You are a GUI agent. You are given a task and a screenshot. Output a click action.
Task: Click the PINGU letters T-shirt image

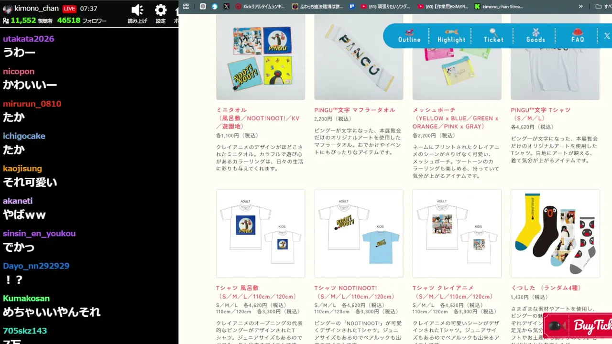pyautogui.click(x=555, y=57)
